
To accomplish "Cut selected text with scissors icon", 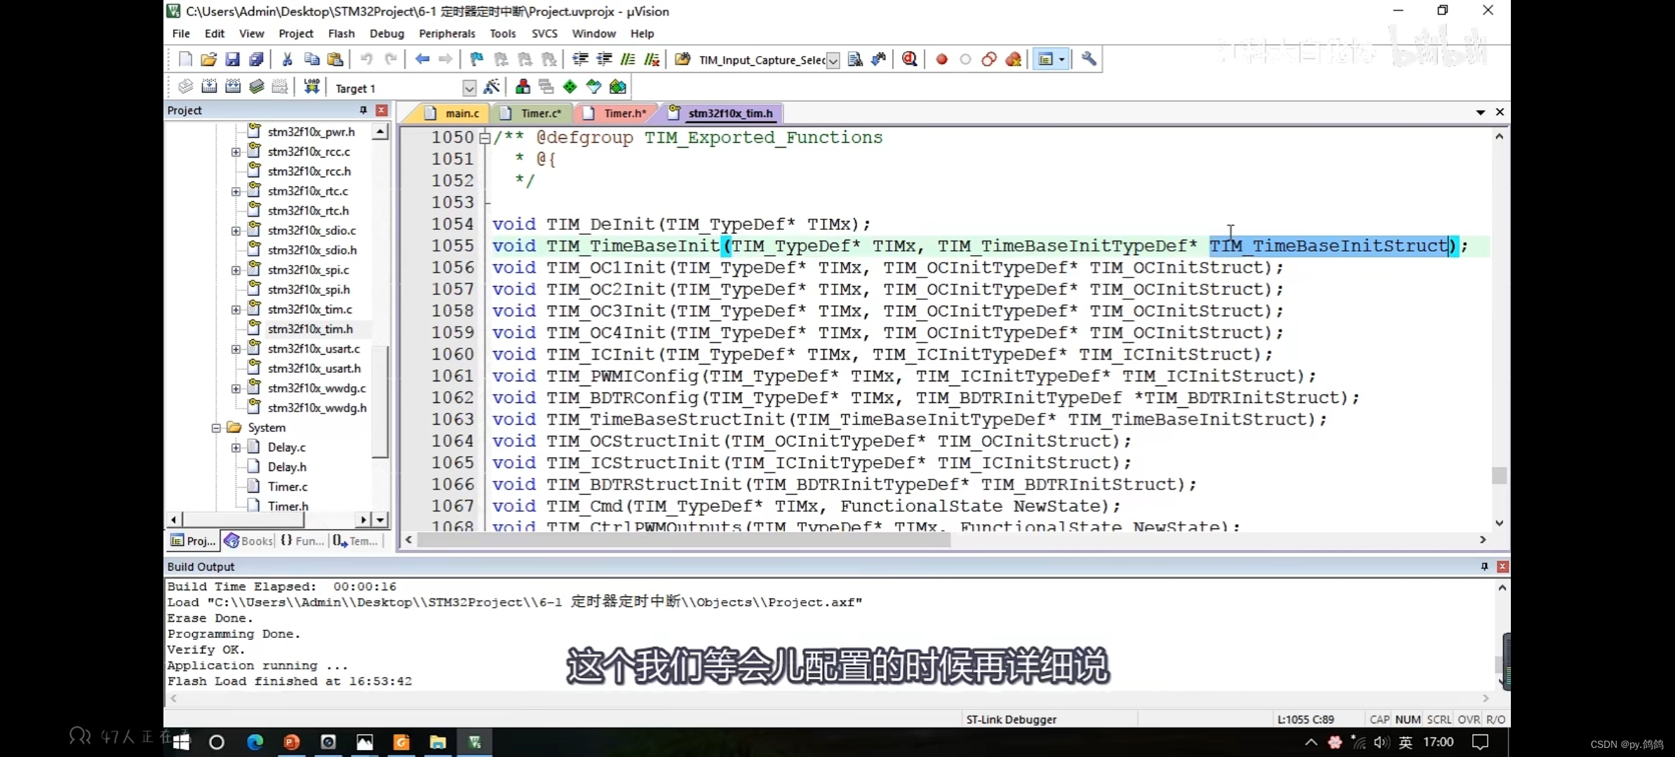I will pyautogui.click(x=287, y=60).
